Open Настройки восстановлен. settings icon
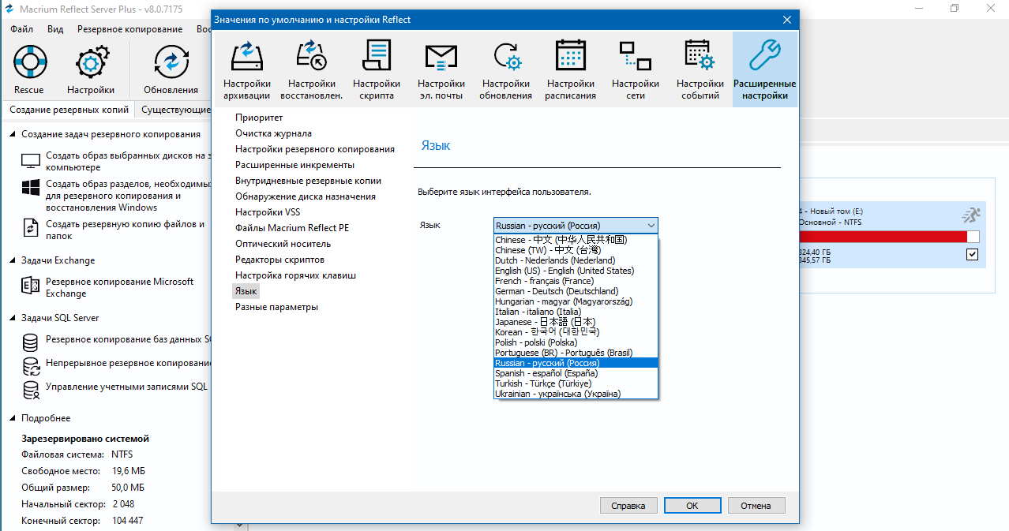Screen dimensions: 1009x531 (x=311, y=57)
